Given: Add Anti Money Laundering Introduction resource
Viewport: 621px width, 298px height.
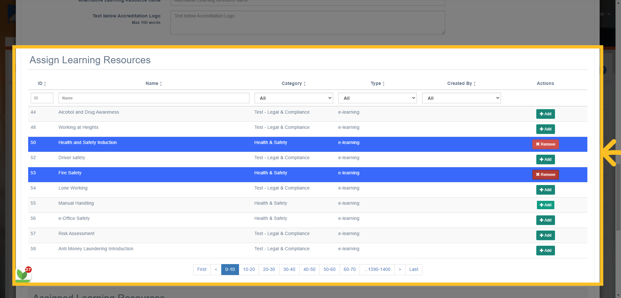Looking at the screenshot, I should tap(545, 251).
